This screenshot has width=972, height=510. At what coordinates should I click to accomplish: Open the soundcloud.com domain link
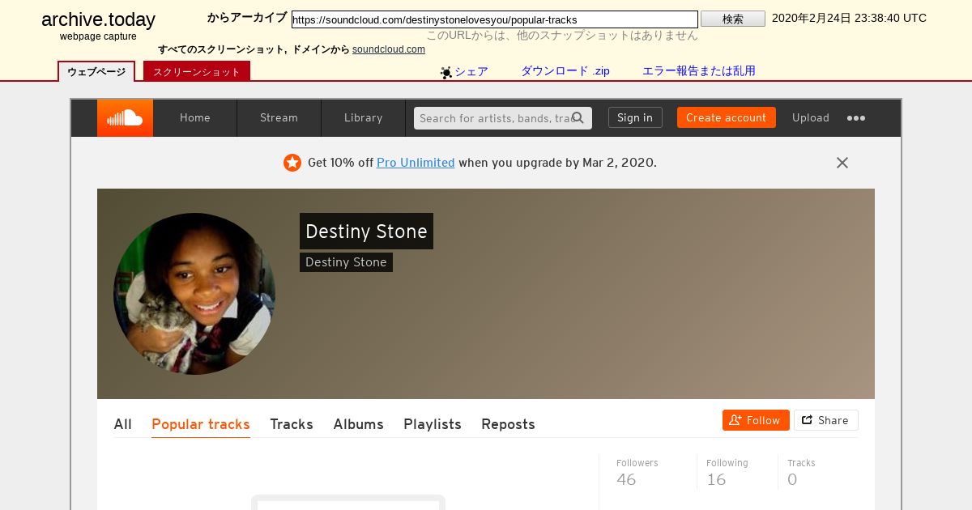click(389, 49)
